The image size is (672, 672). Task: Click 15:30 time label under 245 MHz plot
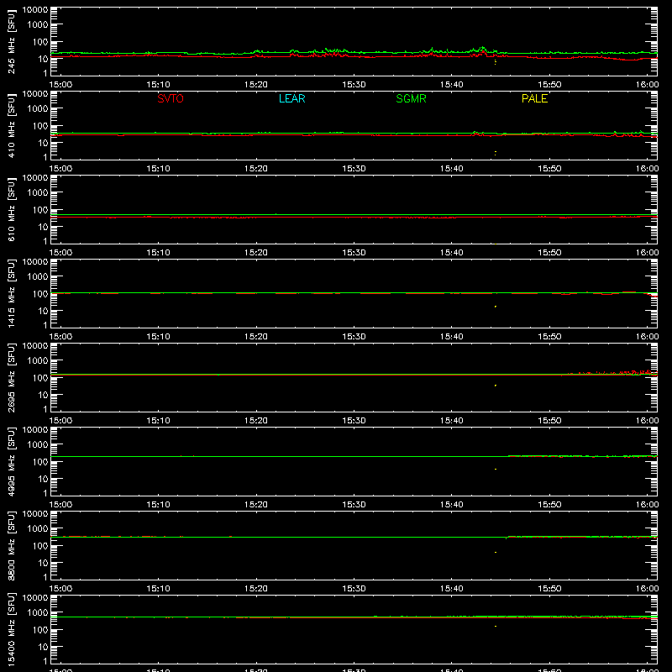(354, 85)
